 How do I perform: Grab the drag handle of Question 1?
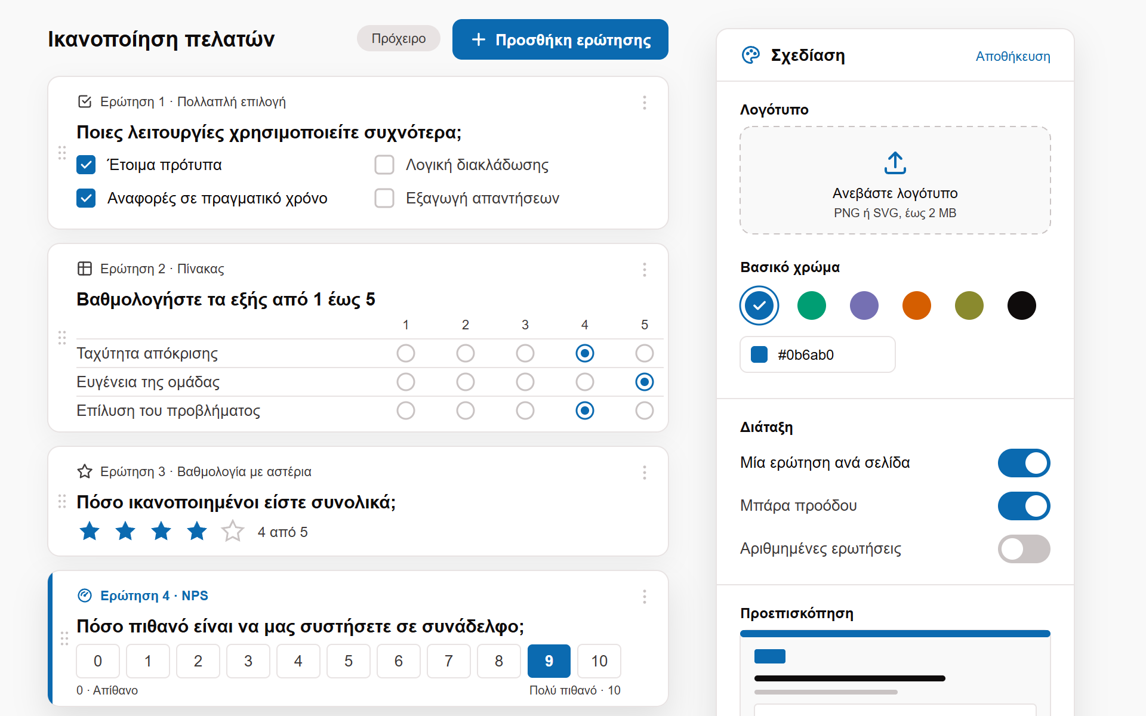[62, 153]
